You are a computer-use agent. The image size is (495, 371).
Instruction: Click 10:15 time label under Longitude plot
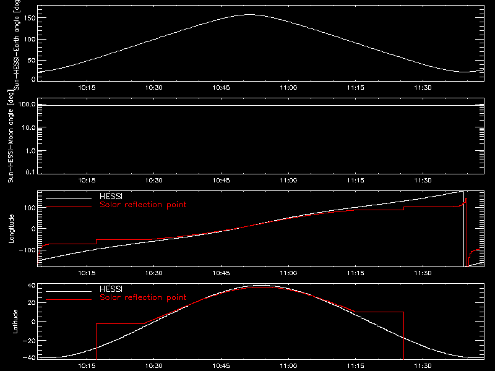(x=87, y=273)
